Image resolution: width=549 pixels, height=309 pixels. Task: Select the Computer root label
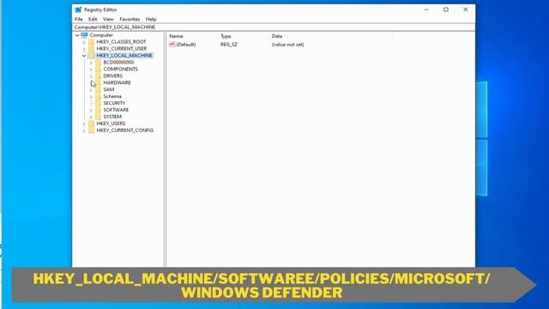101,35
